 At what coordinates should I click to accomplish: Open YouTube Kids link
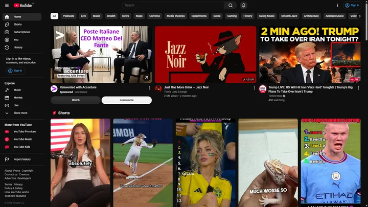22,147
